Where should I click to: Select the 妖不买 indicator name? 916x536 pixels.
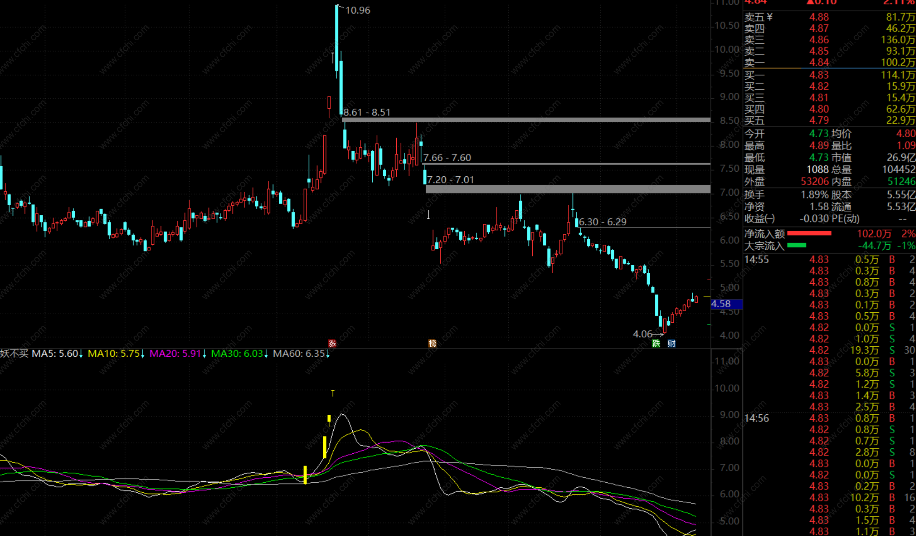click(x=14, y=354)
